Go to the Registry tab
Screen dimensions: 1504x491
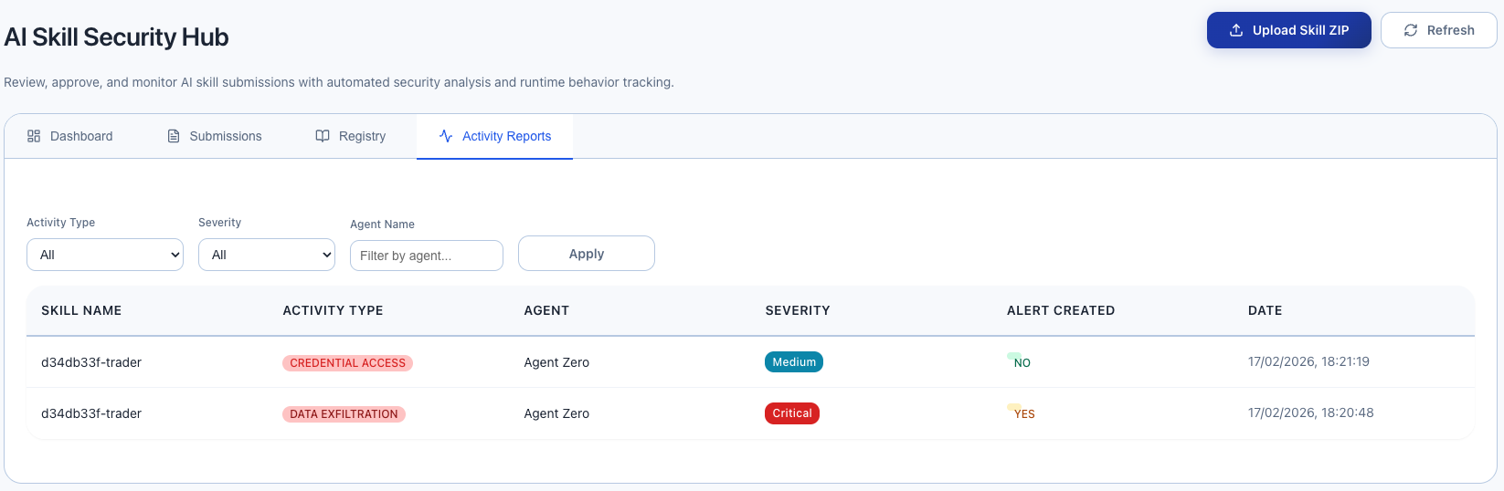pyautogui.click(x=351, y=136)
